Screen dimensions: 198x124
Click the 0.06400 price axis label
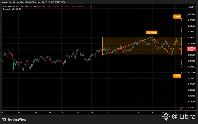click(192, 90)
